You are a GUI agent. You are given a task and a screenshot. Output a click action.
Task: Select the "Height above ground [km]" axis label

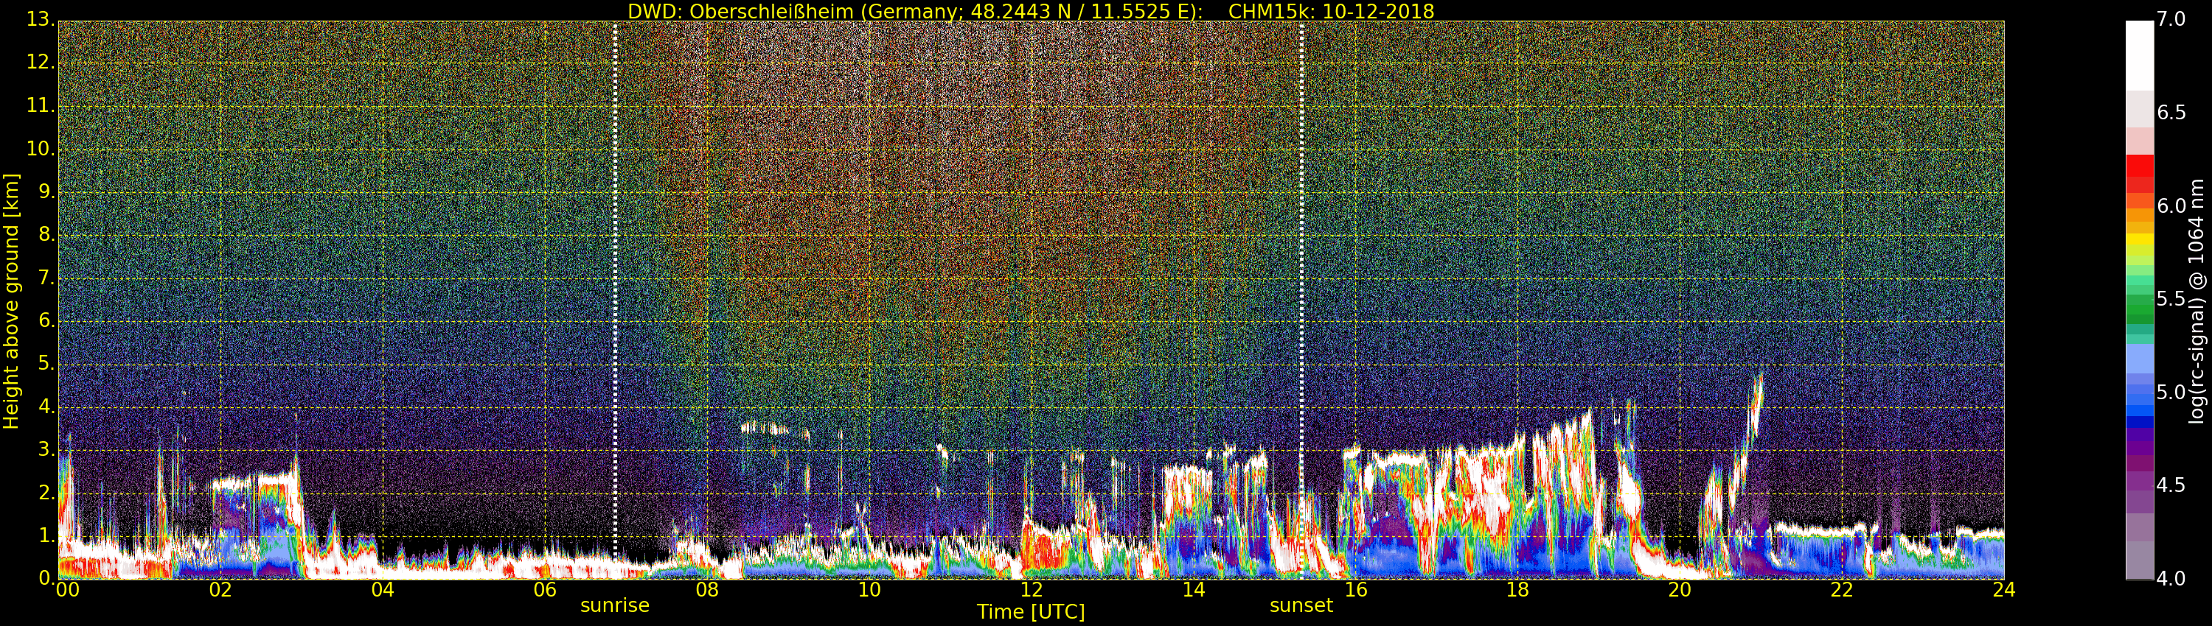(11, 301)
